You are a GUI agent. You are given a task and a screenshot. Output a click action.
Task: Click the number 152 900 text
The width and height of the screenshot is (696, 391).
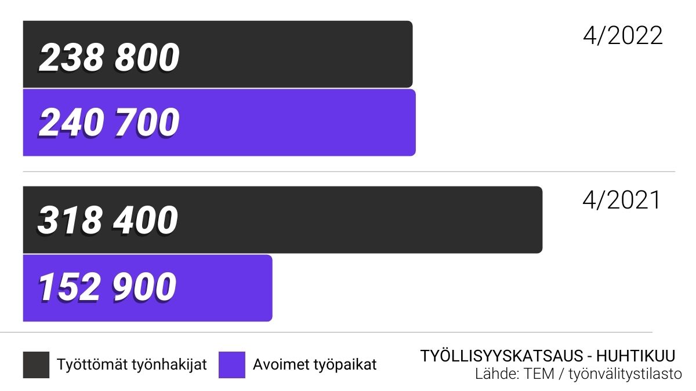click(107, 287)
